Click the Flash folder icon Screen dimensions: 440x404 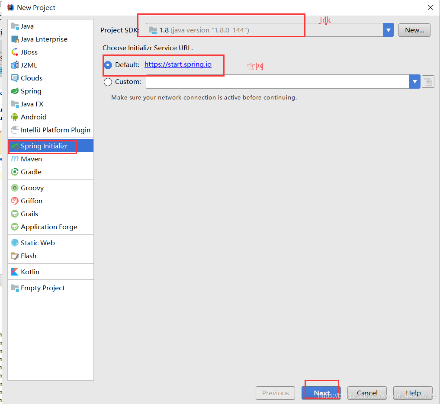pos(15,256)
